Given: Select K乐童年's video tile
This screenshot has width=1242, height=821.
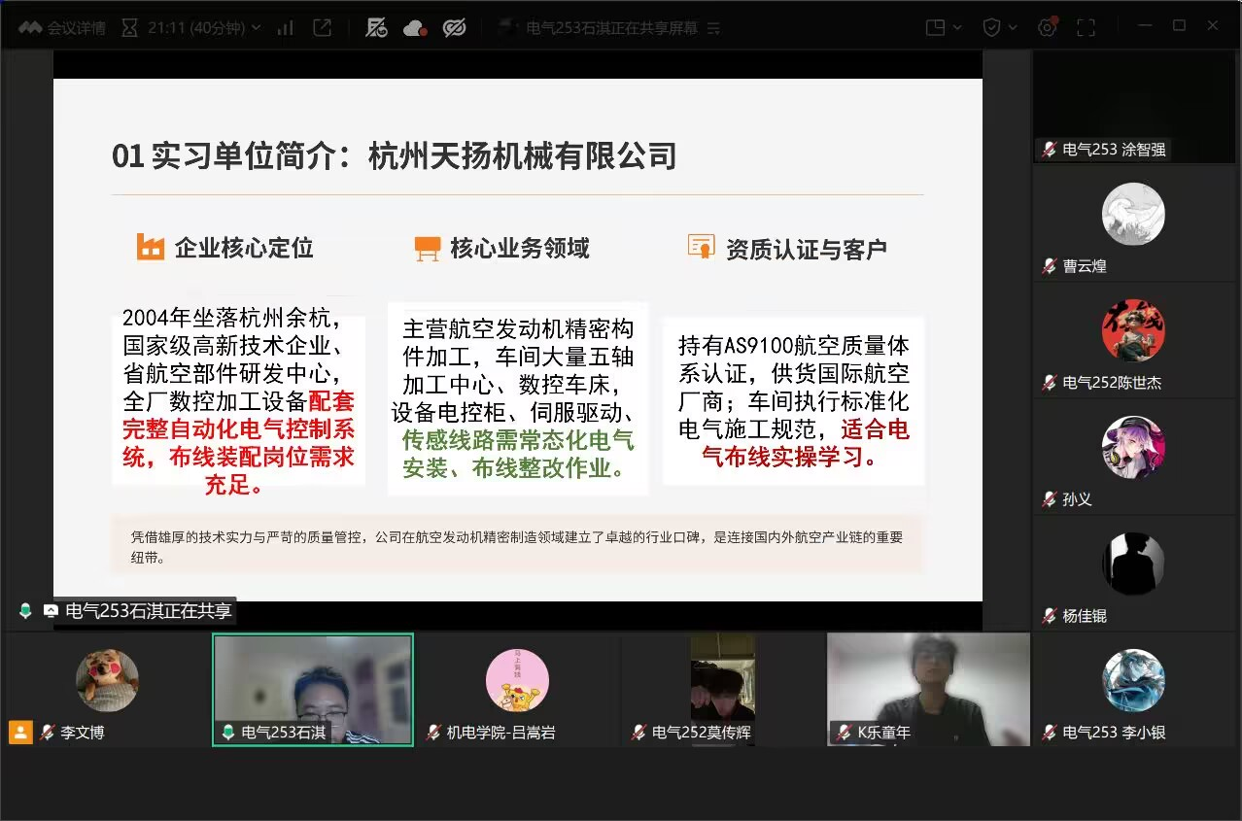Looking at the screenshot, I should point(928,690).
